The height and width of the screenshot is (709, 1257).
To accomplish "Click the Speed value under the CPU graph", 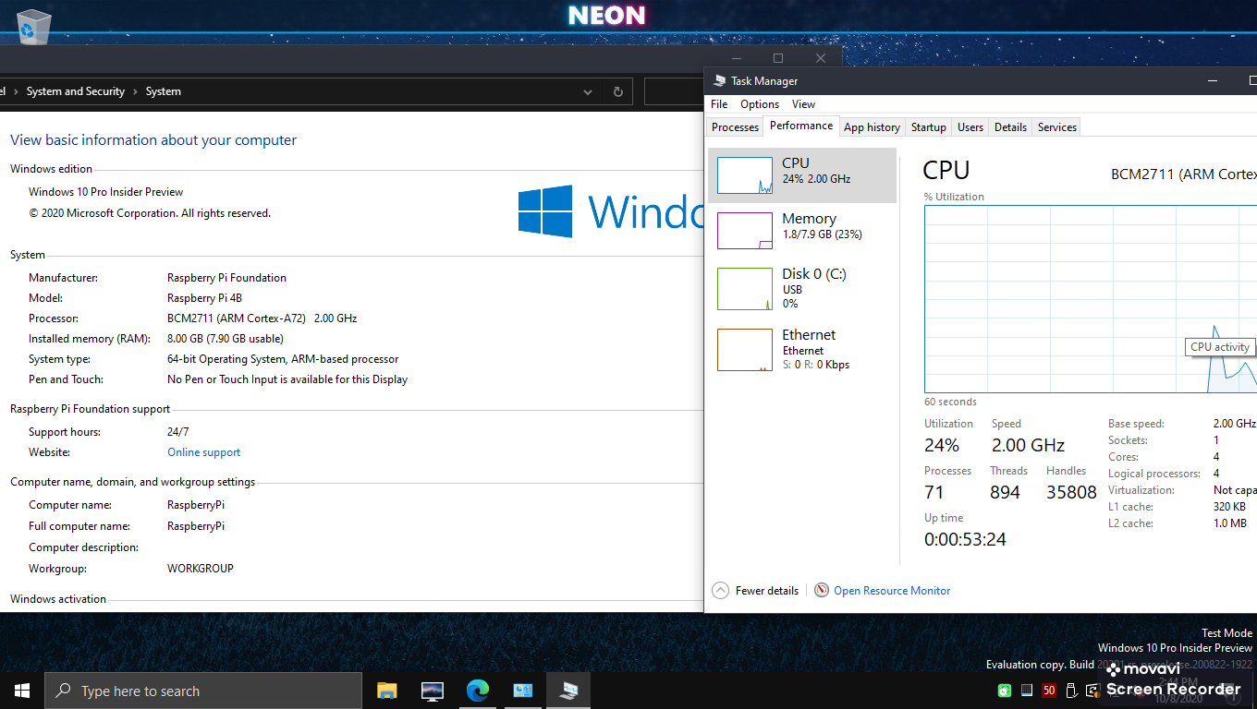I will [x=1028, y=445].
